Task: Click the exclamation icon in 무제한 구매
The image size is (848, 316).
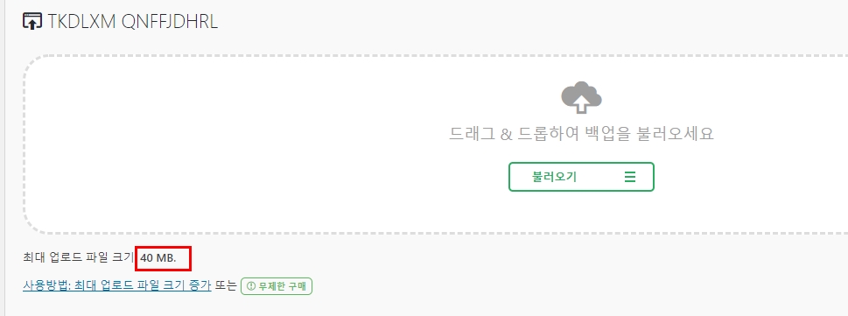Action: point(251,286)
